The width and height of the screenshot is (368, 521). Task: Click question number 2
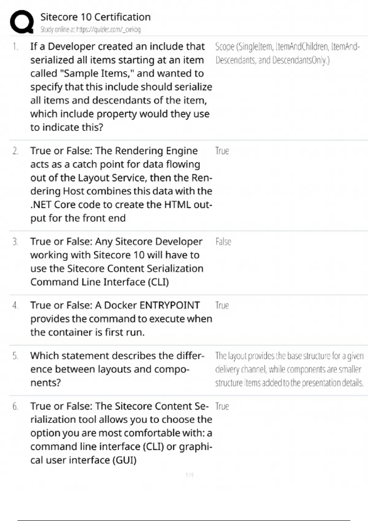(15, 151)
